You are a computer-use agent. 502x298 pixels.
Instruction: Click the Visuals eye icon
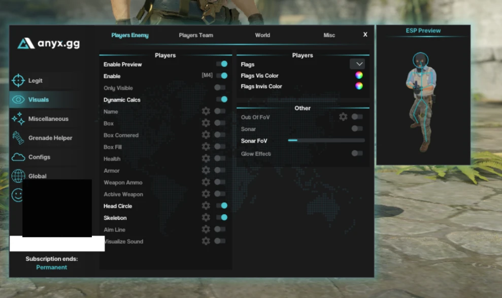[18, 100]
